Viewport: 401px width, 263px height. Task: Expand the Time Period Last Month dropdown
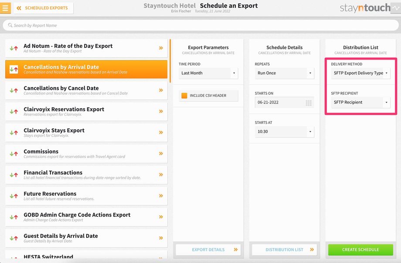[x=208, y=73]
